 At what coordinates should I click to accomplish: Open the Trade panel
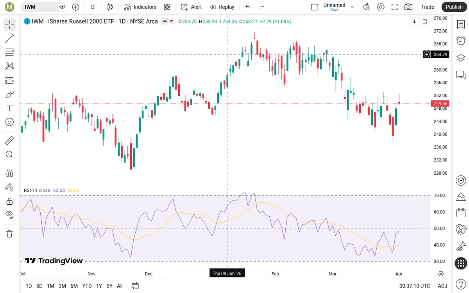click(428, 7)
